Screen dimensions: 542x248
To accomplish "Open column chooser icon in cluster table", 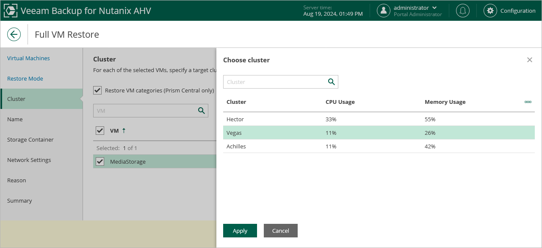I will tap(528, 102).
